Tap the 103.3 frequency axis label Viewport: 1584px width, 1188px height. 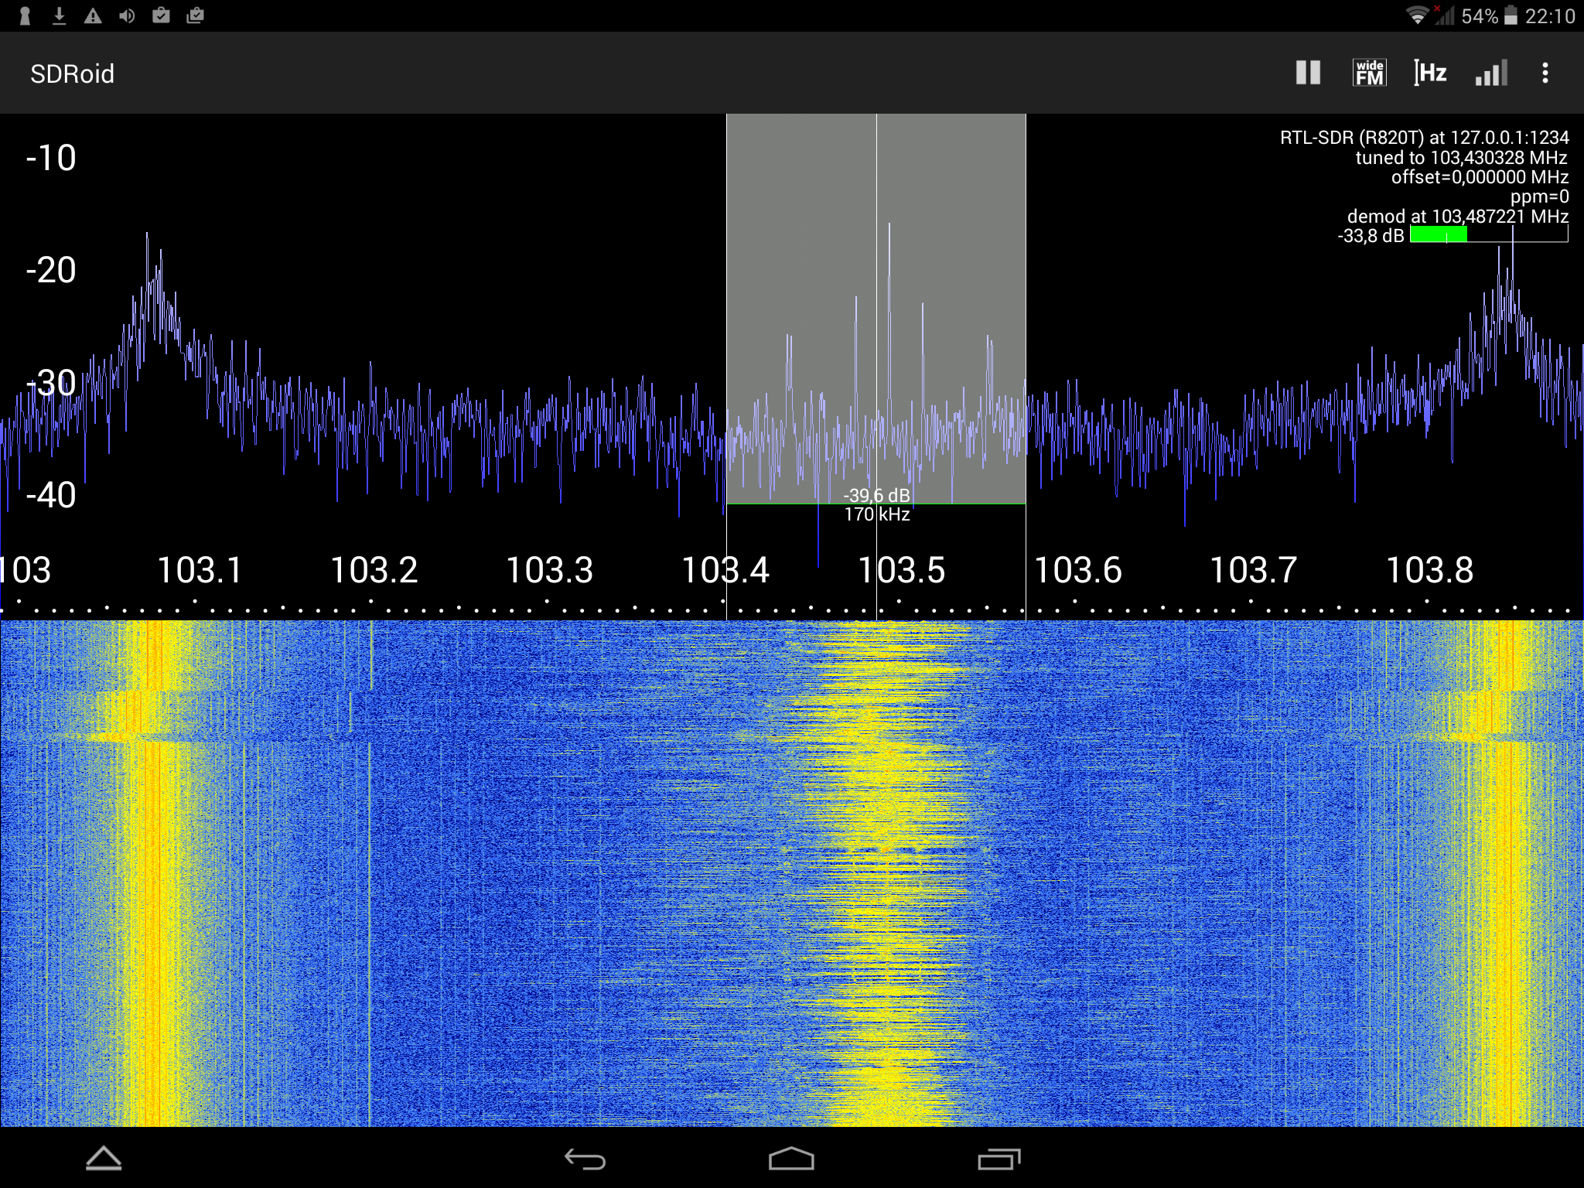pyautogui.click(x=549, y=571)
